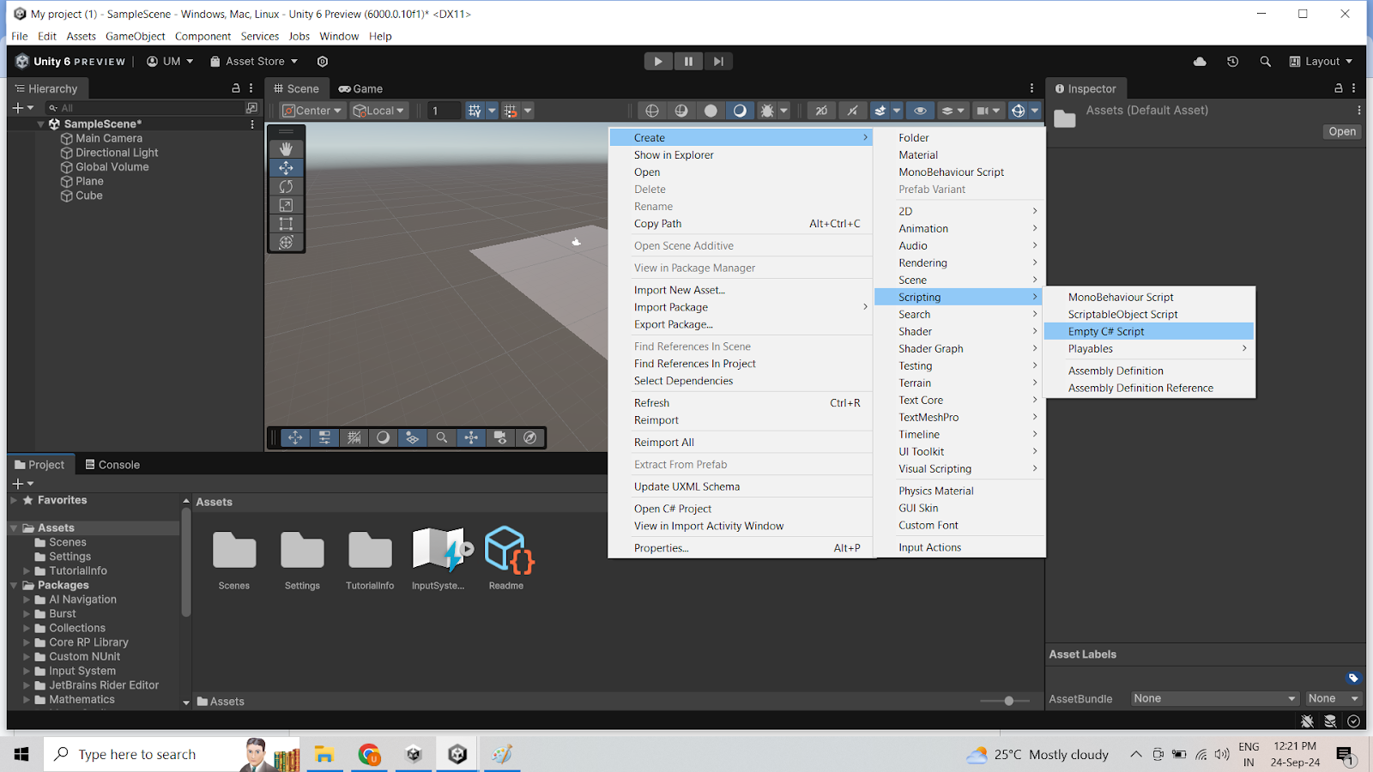This screenshot has height=772, width=1373.
Task: Open the Debug draw mode bug icon
Action: tap(767, 111)
